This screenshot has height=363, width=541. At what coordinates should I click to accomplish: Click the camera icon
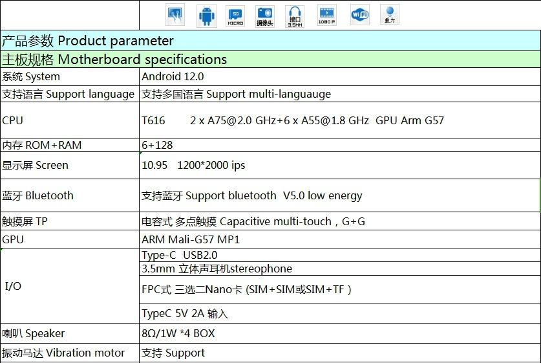(265, 16)
